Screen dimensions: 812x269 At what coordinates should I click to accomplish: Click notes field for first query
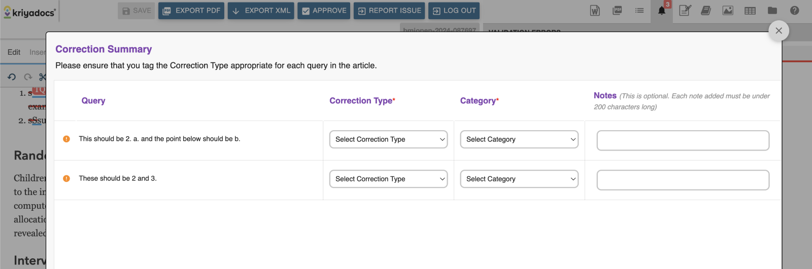(683, 140)
